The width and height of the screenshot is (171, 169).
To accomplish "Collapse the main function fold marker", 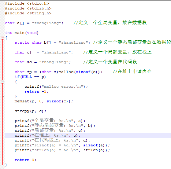I will pos(2,38).
